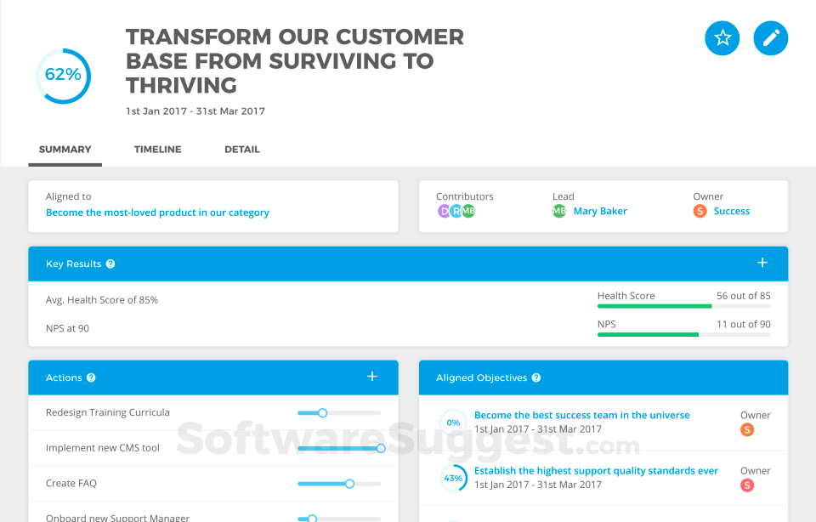Switch to the Detail tab
Viewport: 816px width, 522px height.
242,150
